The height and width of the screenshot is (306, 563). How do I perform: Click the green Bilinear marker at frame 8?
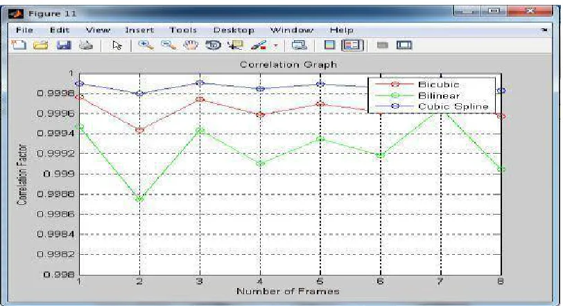point(501,170)
